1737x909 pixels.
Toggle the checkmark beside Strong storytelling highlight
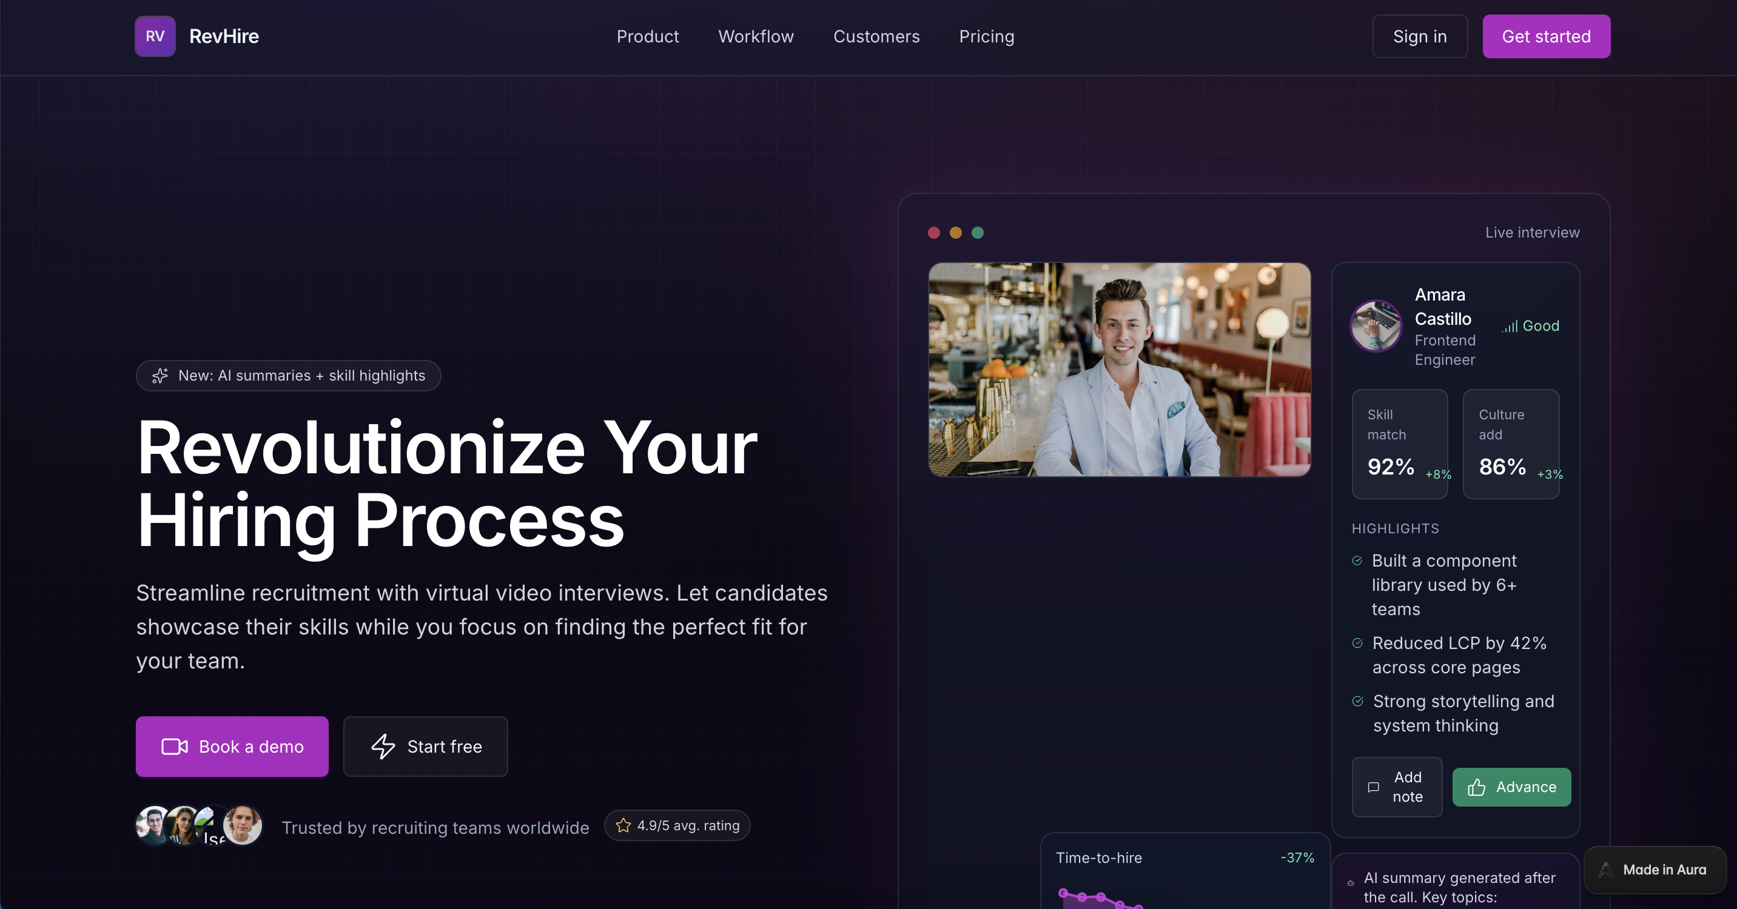[x=1358, y=702]
